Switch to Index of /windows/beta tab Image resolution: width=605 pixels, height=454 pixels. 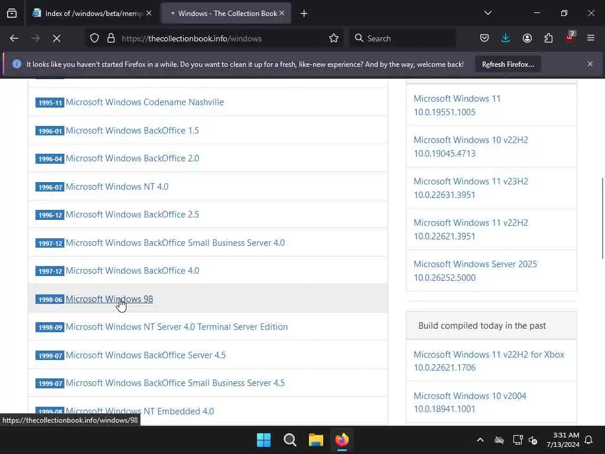tap(93, 14)
